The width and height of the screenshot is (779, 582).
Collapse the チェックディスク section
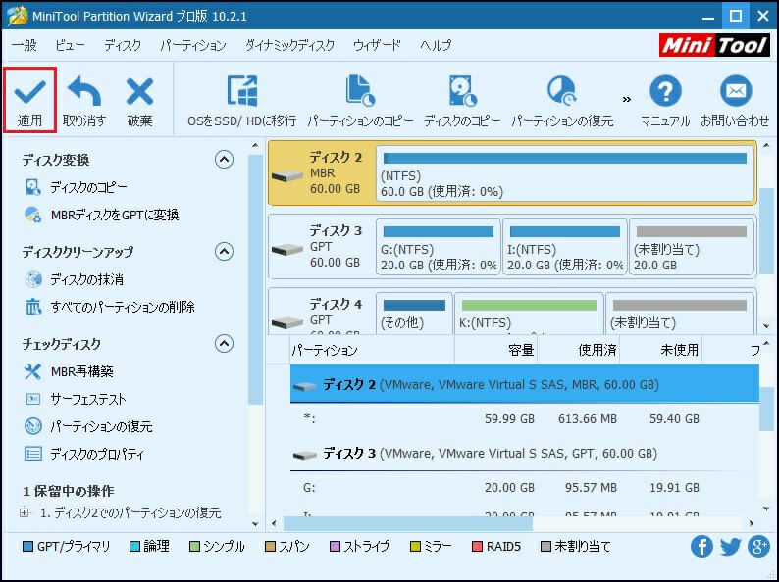point(224,343)
